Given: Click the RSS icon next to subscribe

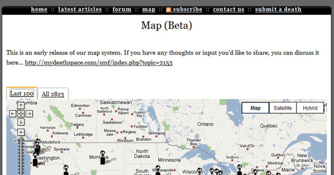Looking at the screenshot, I should (x=168, y=9).
